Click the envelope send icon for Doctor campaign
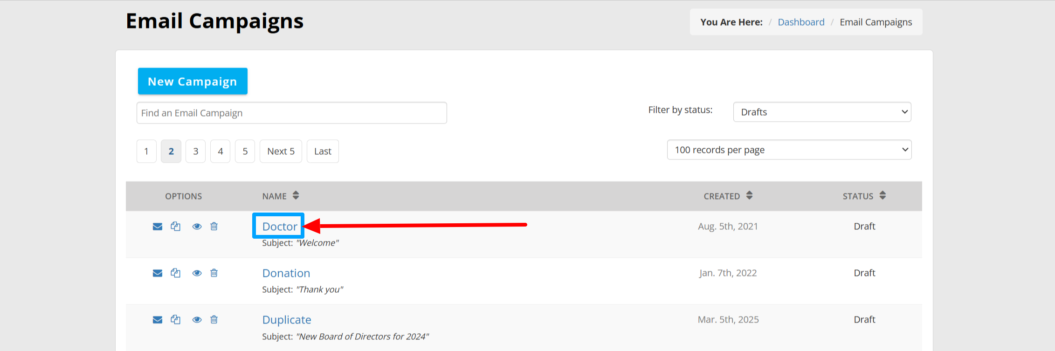Image resolution: width=1055 pixels, height=351 pixels. pyautogui.click(x=158, y=227)
